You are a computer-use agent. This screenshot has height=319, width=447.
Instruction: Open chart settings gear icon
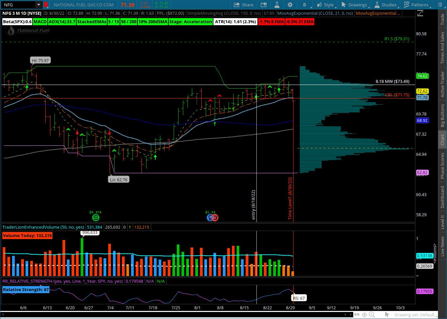pyautogui.click(x=290, y=5)
